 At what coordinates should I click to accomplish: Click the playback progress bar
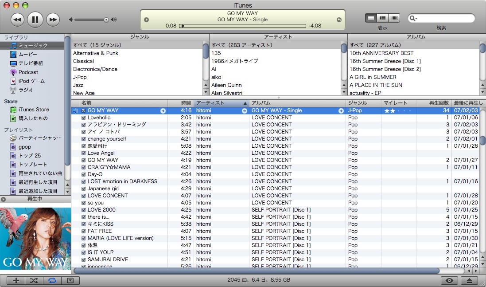(243, 26)
